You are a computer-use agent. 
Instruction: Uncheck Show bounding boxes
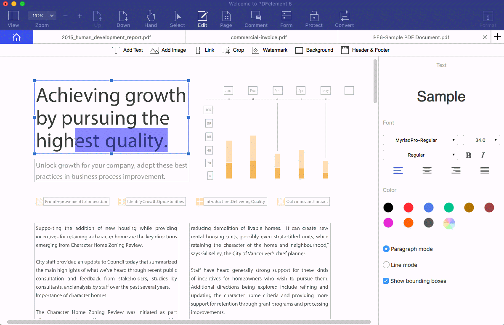point(386,281)
